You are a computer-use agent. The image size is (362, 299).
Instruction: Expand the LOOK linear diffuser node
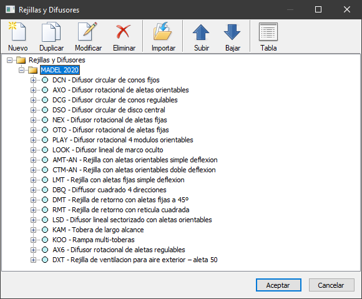point(33,150)
